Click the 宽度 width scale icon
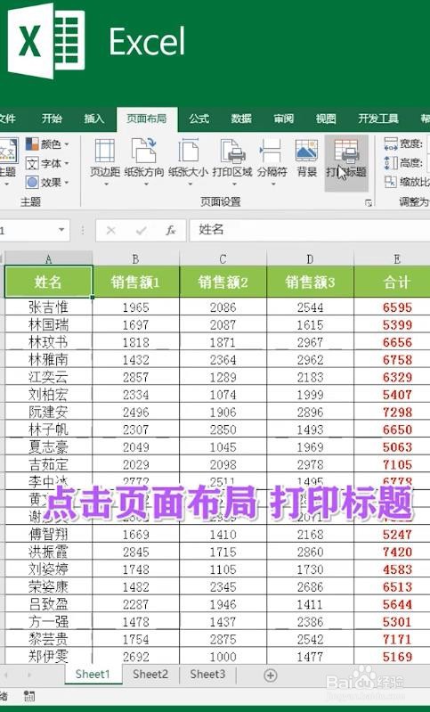Screen dimensions: 430x712 coord(391,144)
